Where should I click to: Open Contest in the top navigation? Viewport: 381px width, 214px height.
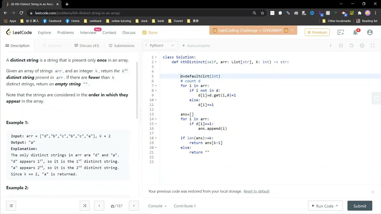(x=109, y=32)
